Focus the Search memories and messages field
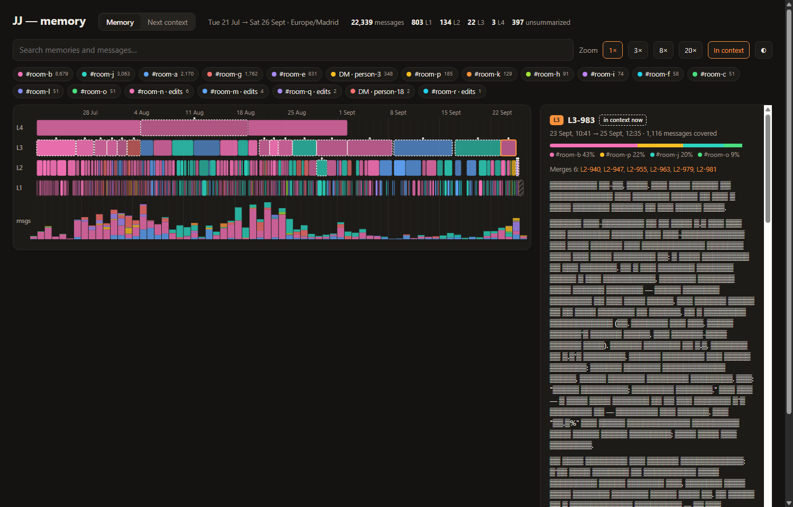 click(x=293, y=50)
